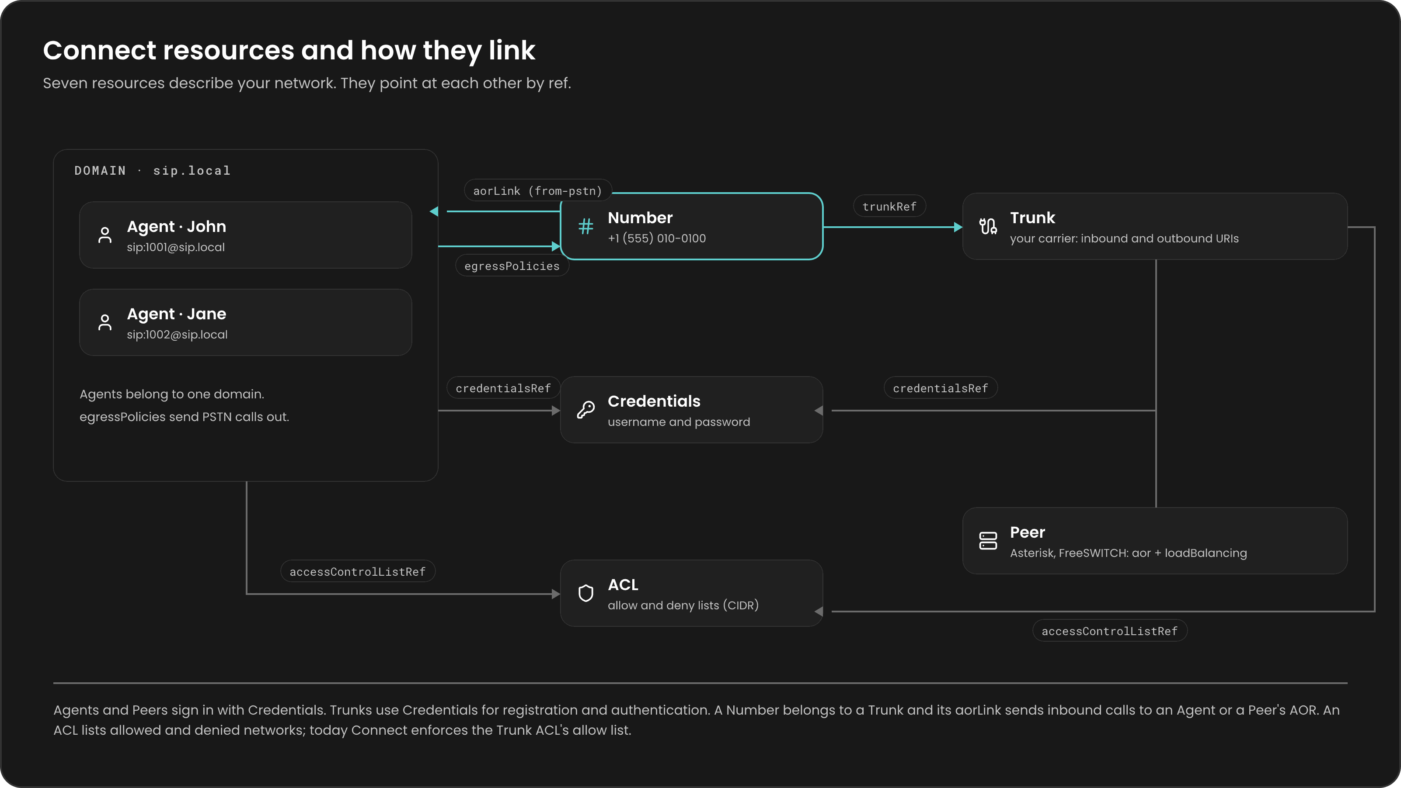Click the aorLink (from-pstn) label
1401x788 pixels.
click(x=538, y=191)
